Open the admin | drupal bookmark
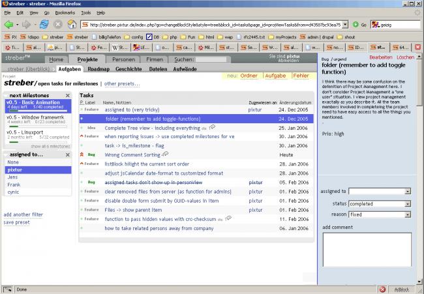The image size is (424, 294). (316, 37)
